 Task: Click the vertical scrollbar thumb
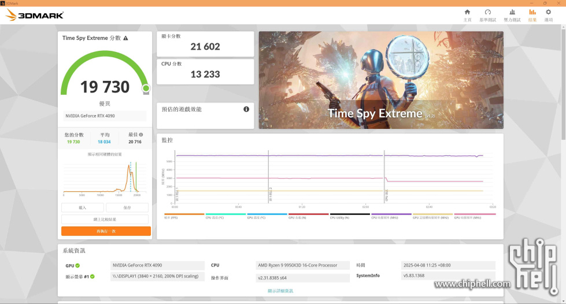coord(564,84)
